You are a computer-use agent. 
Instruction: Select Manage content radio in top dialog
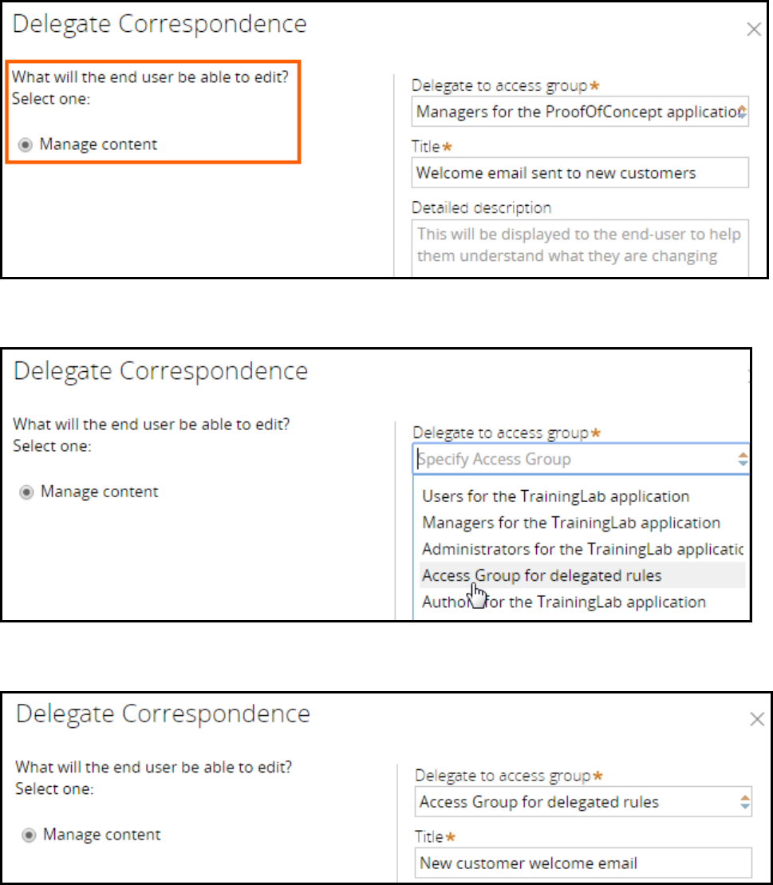tap(25, 145)
